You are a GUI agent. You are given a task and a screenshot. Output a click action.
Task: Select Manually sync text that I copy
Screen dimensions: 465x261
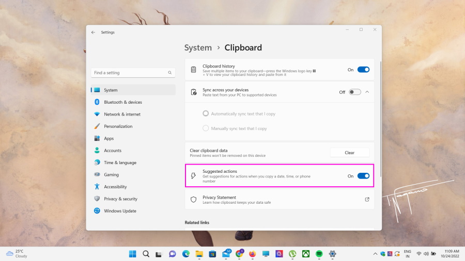[x=206, y=128]
